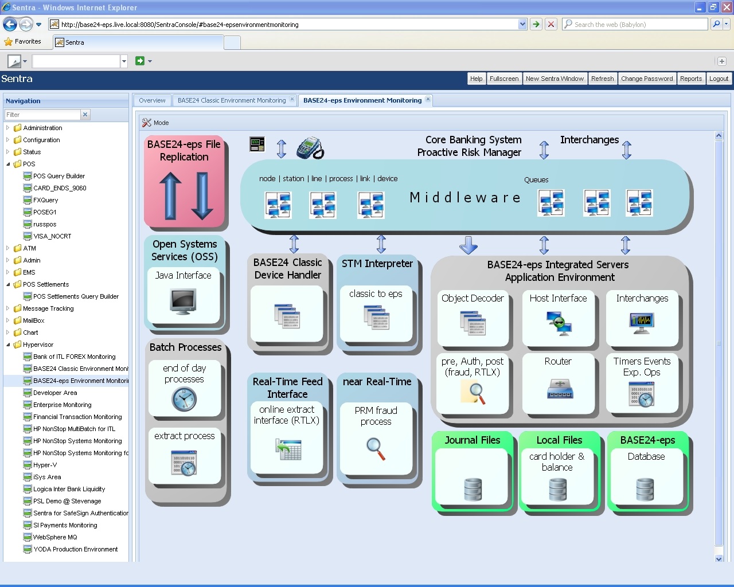
Task: Select the Sentra browser tab
Action: pos(138,42)
